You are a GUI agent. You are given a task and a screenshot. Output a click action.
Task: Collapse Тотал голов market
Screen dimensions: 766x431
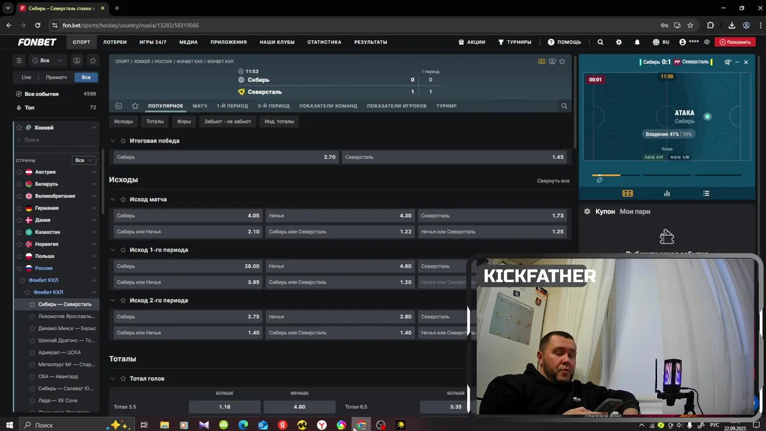coord(113,378)
